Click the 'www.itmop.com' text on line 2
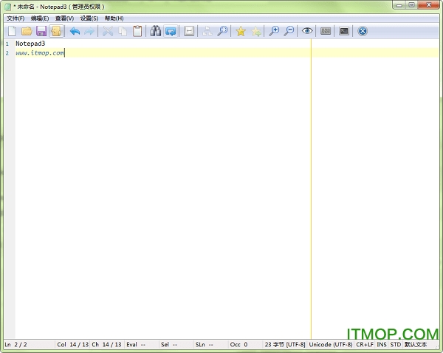This screenshot has width=443, height=353. pos(40,53)
